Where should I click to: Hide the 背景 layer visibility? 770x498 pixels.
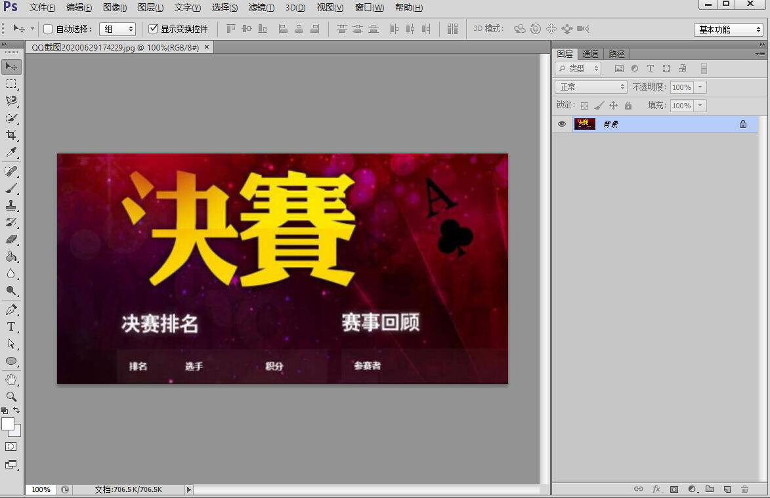coord(562,124)
